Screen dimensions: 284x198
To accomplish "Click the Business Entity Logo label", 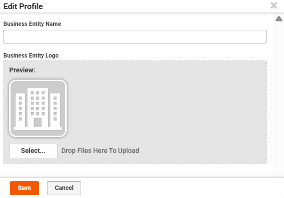I will pyautogui.click(x=31, y=56).
